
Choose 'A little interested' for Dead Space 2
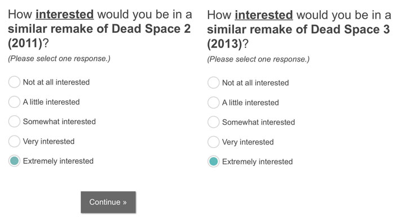[x=14, y=102]
